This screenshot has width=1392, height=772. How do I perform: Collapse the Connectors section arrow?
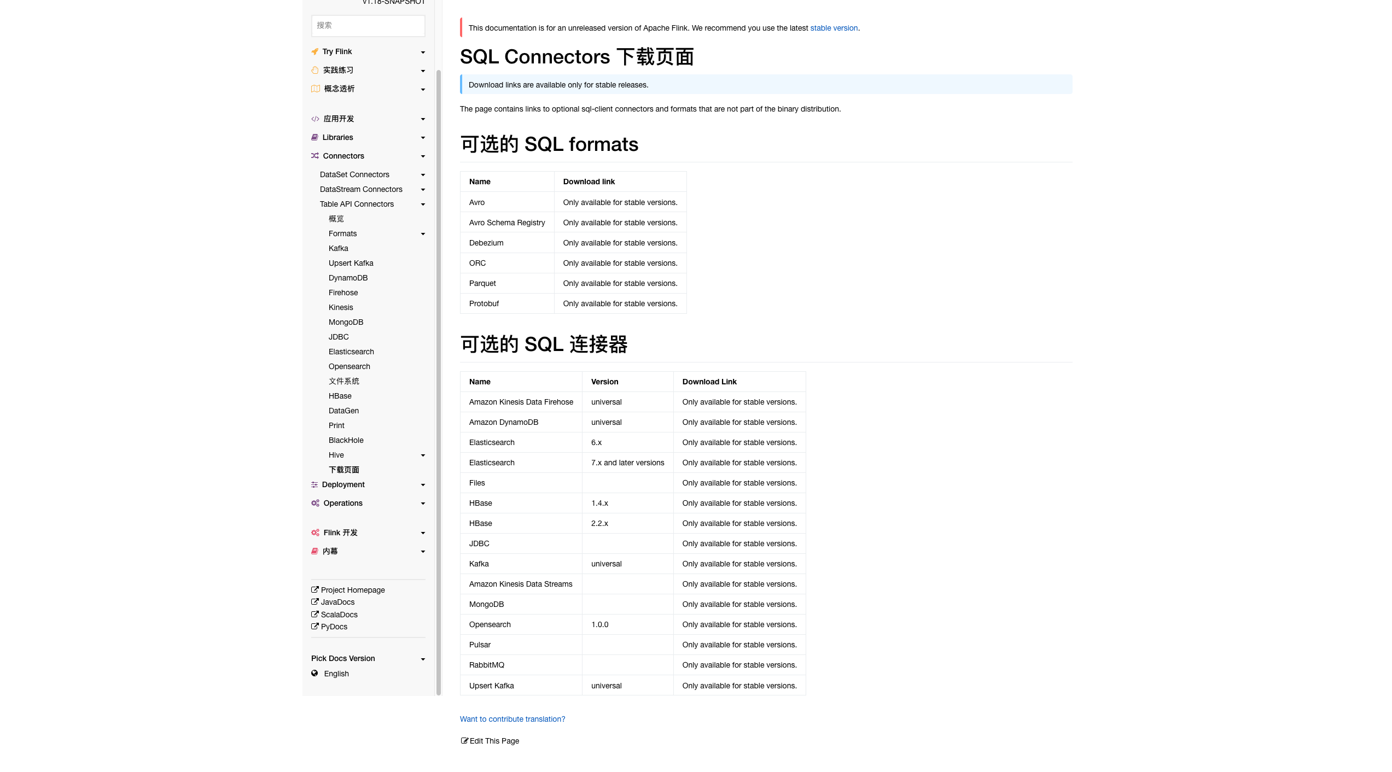tap(423, 156)
